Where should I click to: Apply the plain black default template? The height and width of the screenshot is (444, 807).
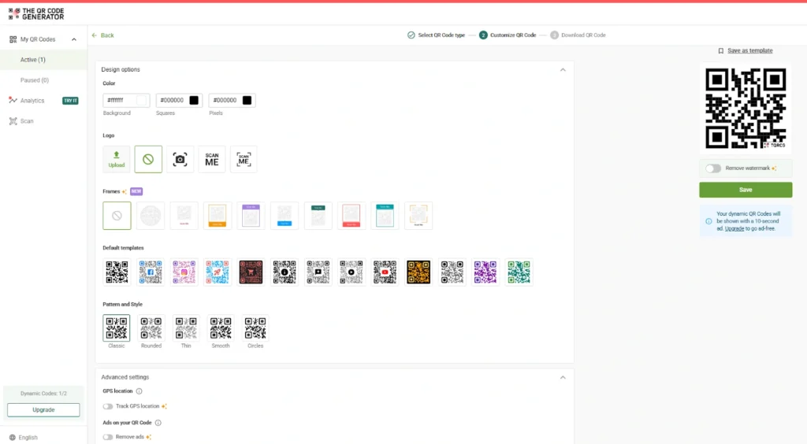(x=117, y=272)
